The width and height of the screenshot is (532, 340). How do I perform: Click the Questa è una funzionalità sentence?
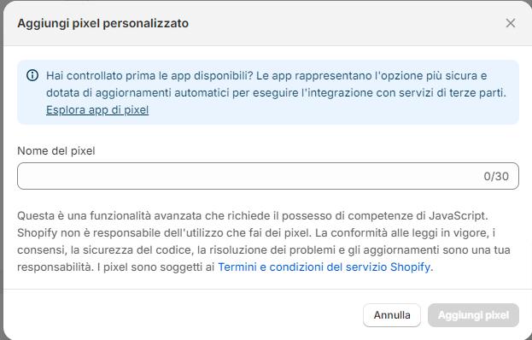coord(253,216)
